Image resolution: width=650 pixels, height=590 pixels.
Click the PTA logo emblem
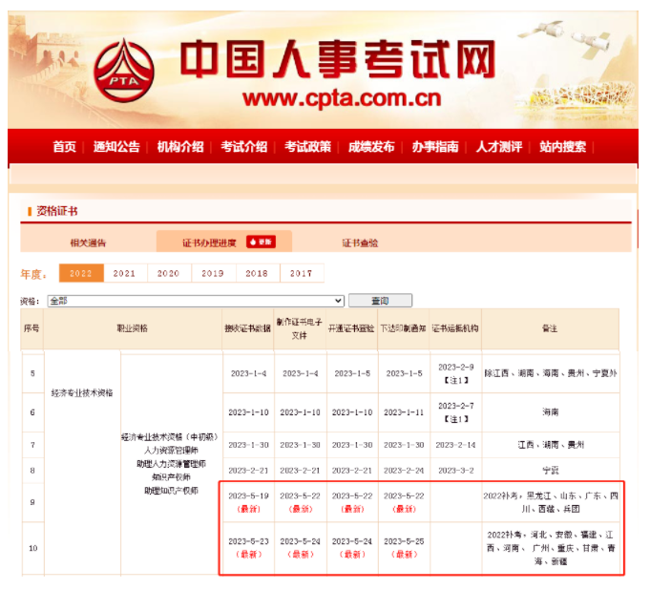pyautogui.click(x=123, y=70)
